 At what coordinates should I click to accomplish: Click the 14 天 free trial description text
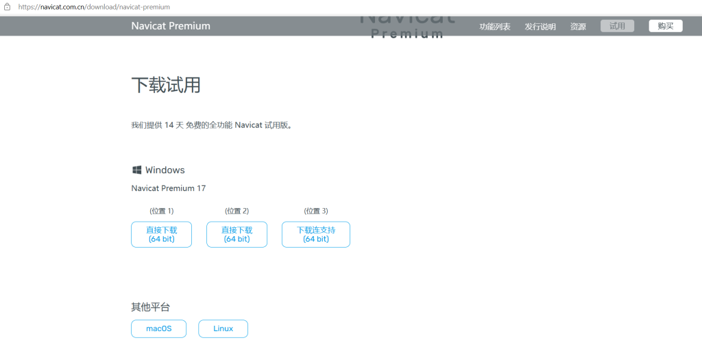(212, 125)
